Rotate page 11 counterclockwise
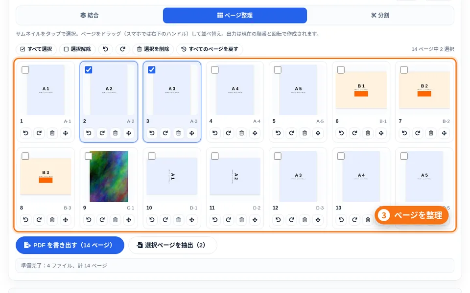The height and width of the screenshot is (293, 470). (x=215, y=220)
